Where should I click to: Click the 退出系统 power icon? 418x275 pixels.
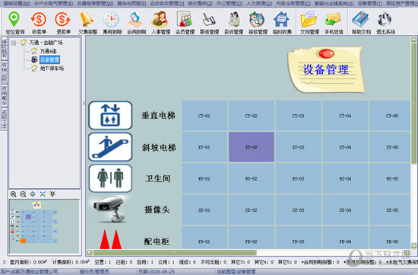[385, 22]
